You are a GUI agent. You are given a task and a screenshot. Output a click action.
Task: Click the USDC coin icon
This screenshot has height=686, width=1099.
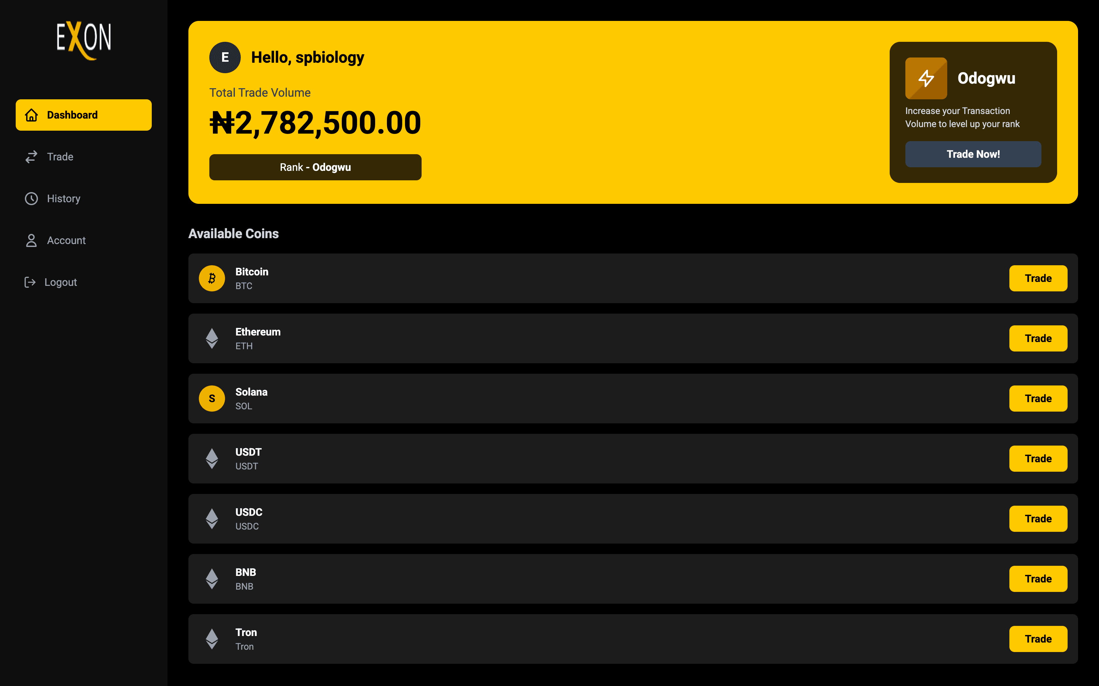[212, 519]
